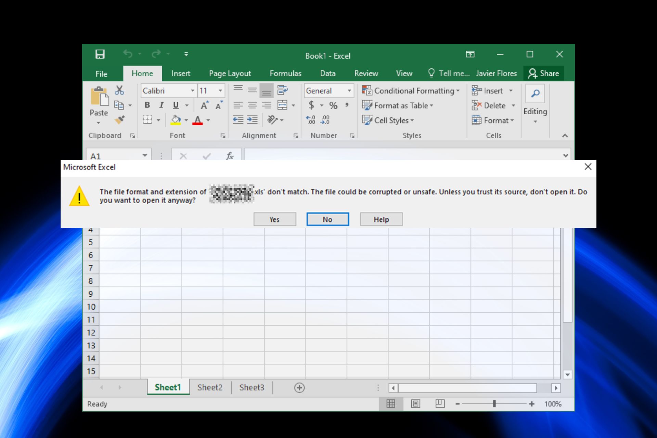
Task: Toggle Underline formatting
Action: tap(176, 105)
